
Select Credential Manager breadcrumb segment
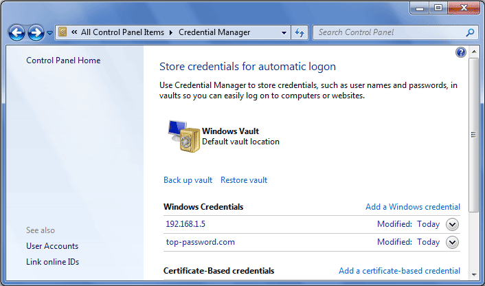tap(214, 32)
